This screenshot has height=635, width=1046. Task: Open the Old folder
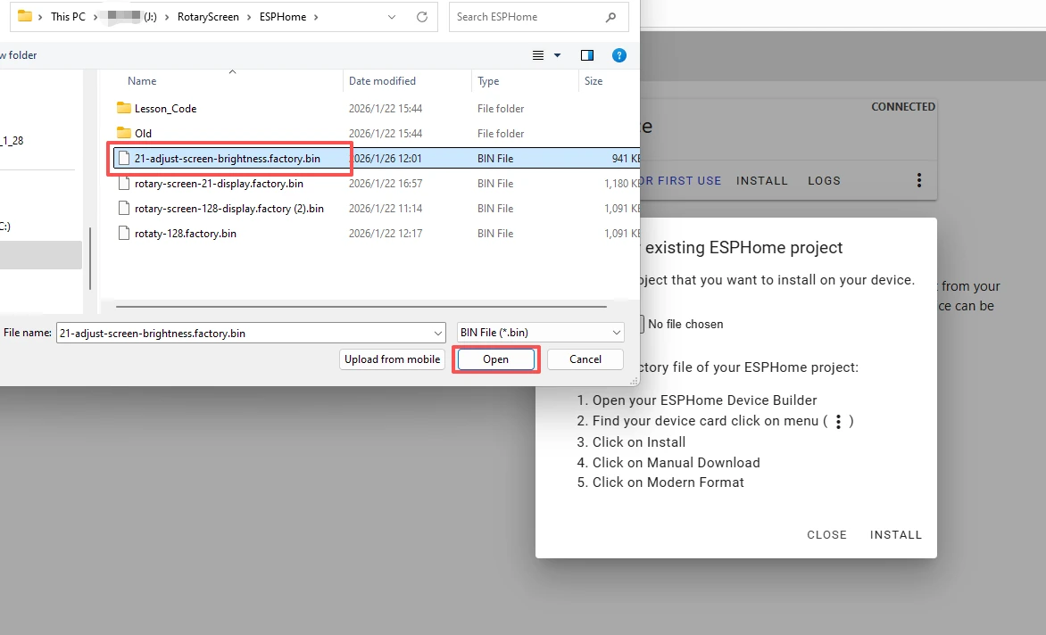click(143, 134)
